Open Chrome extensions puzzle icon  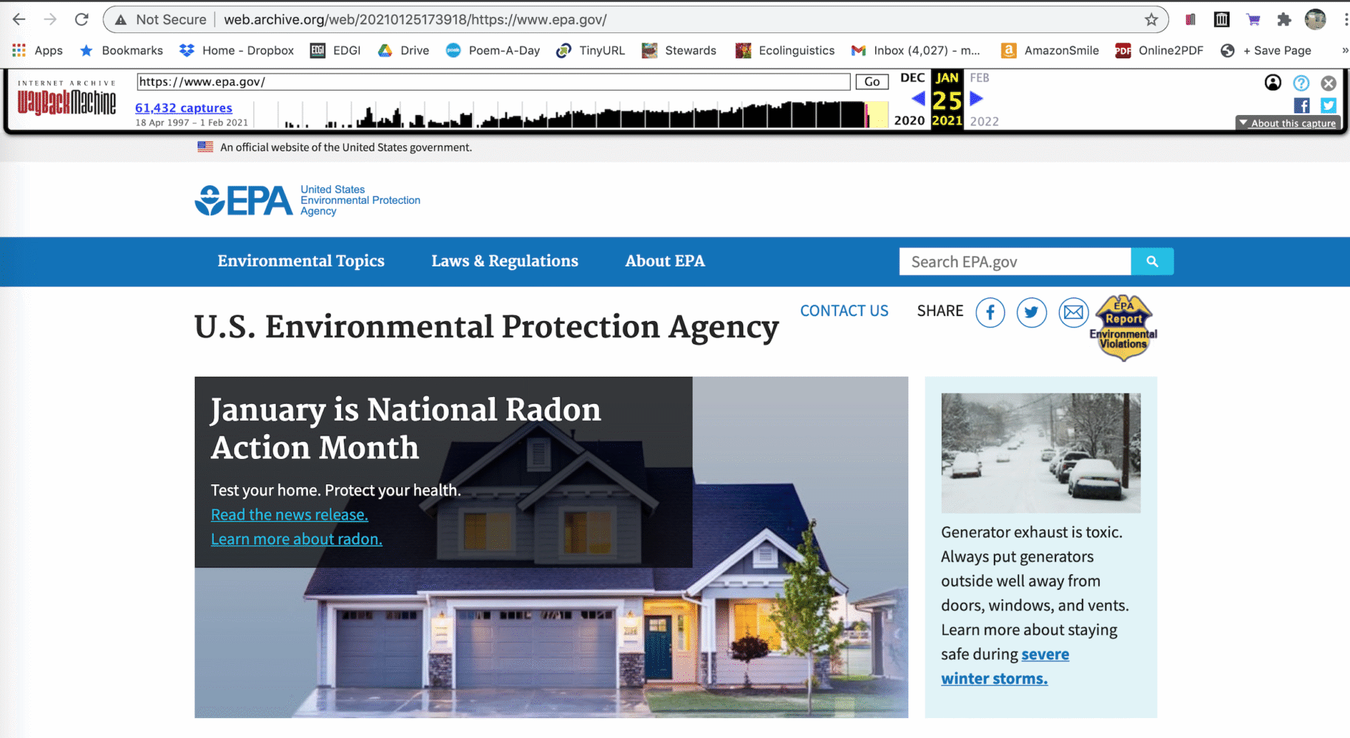1284,20
